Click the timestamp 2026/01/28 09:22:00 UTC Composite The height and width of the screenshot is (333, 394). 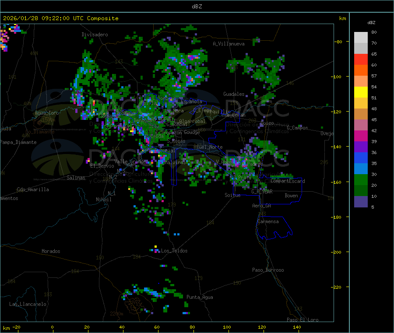coord(61,18)
